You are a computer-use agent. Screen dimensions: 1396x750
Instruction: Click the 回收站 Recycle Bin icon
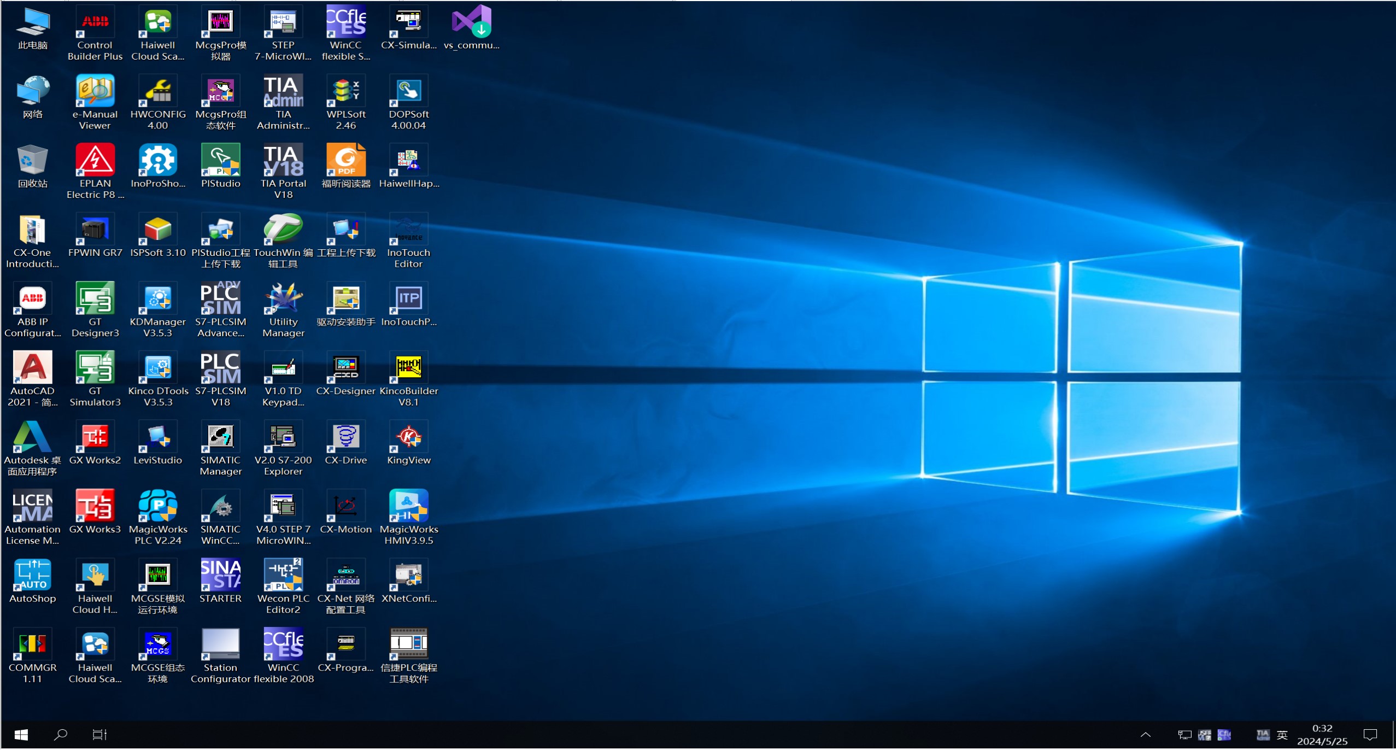click(32, 166)
